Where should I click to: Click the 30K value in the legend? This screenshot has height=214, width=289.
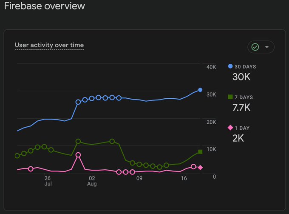pos(241,77)
